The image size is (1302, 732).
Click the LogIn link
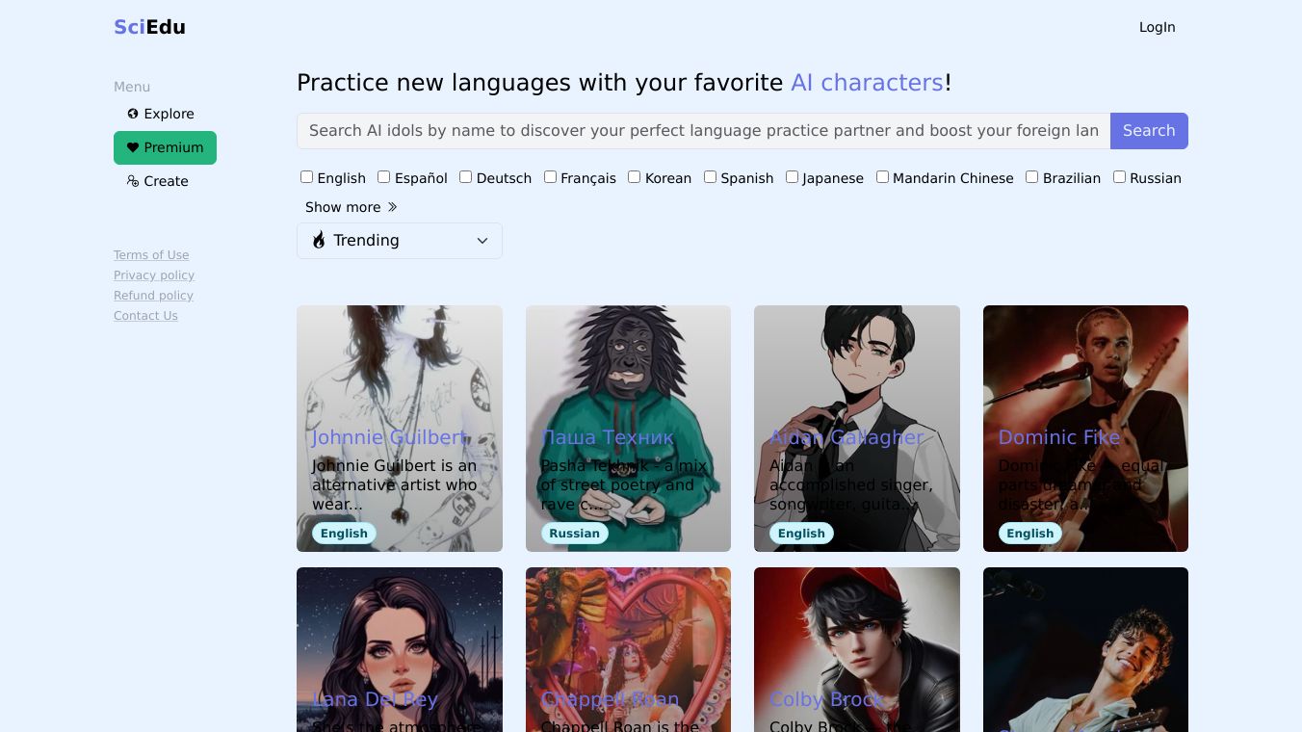click(1157, 27)
